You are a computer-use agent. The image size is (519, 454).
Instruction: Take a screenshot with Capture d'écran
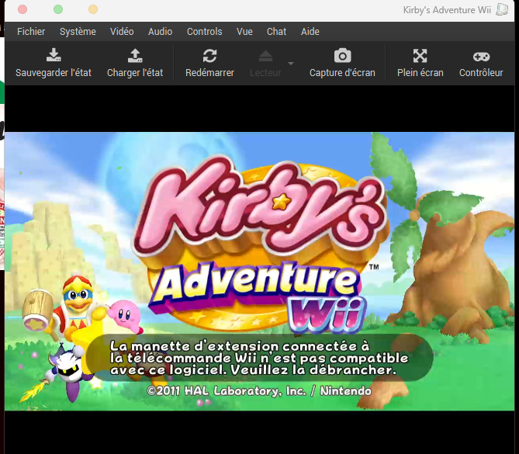pos(342,56)
